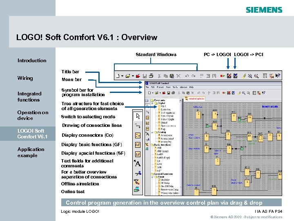
Task: Select NAND (Edge) in the tree
Action: coord(163,158)
